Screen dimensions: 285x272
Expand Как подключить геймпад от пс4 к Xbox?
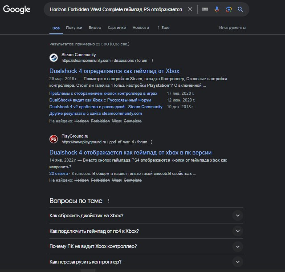click(x=146, y=231)
